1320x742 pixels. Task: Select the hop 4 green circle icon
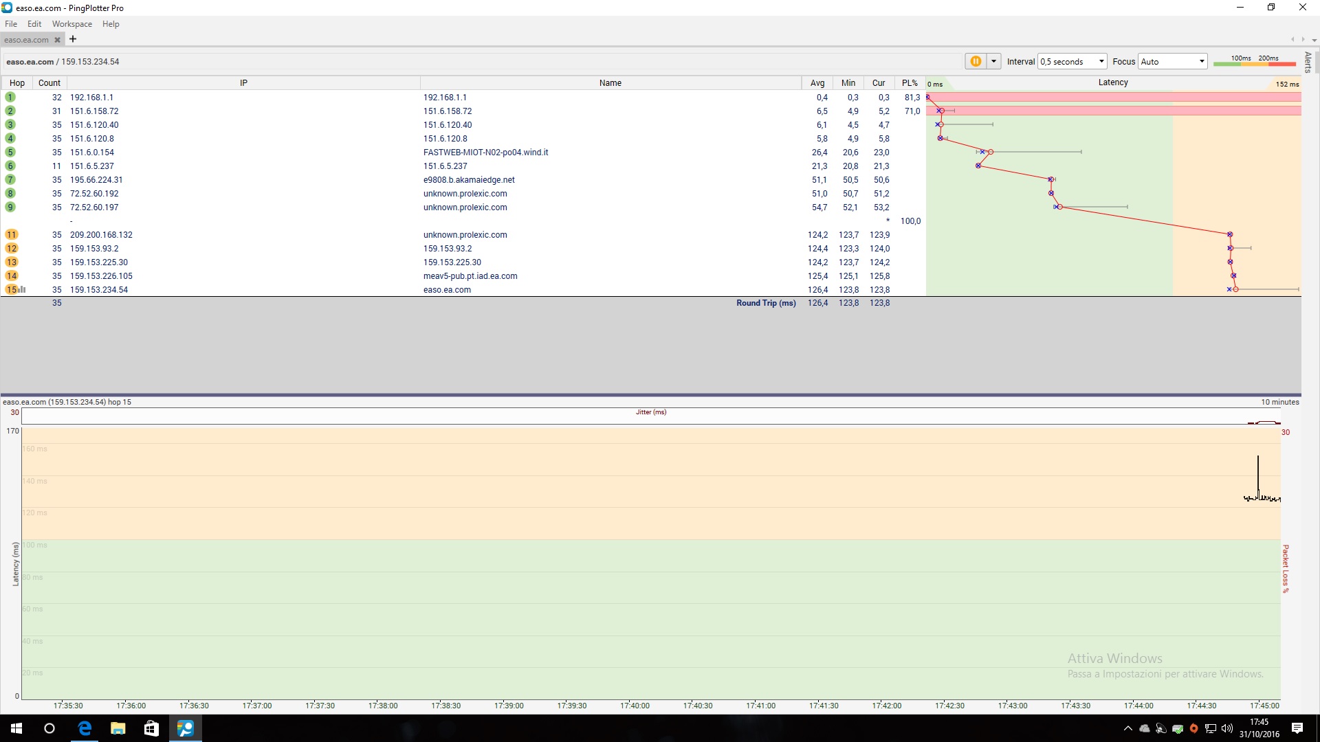pos(10,139)
